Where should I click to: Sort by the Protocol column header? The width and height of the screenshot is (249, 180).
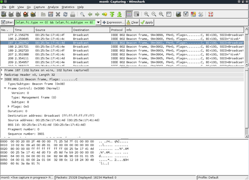click(x=118, y=30)
